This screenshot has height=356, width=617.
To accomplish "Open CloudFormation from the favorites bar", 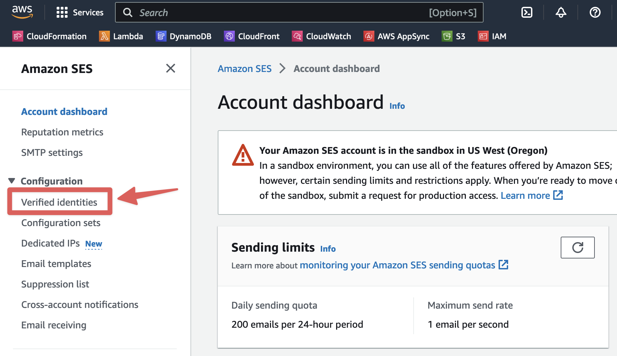I will pos(49,36).
